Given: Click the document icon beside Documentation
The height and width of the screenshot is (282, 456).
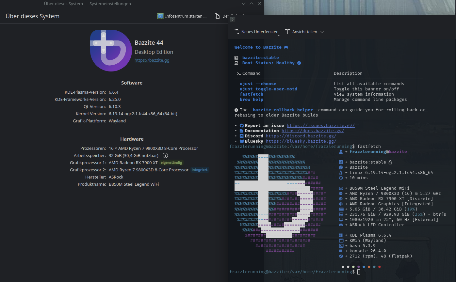Looking at the screenshot, I should coord(242,131).
